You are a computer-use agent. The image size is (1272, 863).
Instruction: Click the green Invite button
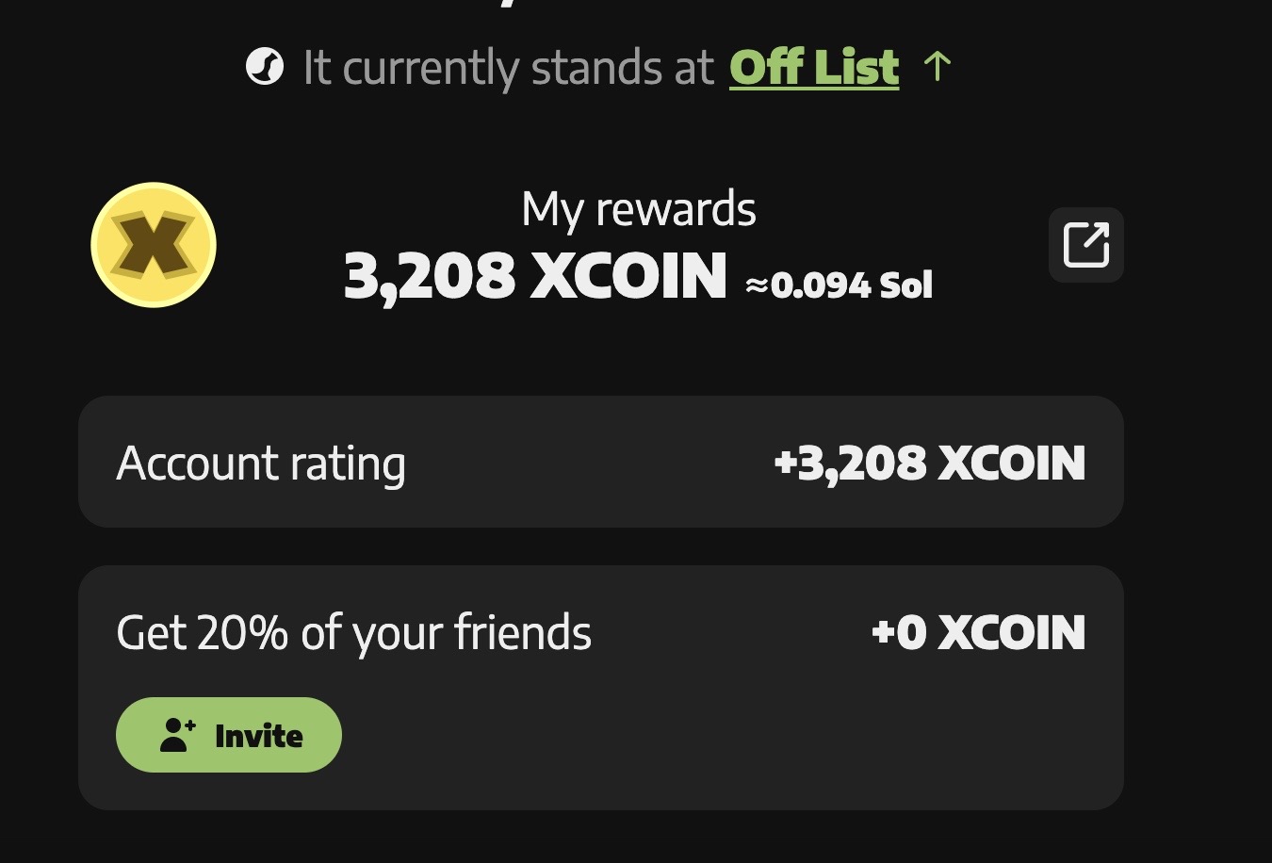point(229,735)
